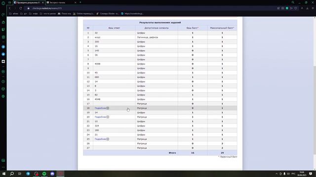Screen dimensions: 316x177
Task: Open the Windows Start menu
Action: pyautogui.click(x=3, y=174)
